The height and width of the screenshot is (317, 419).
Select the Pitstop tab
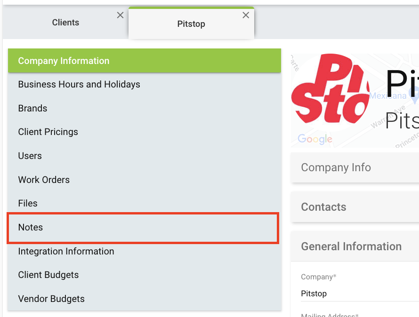click(x=191, y=24)
